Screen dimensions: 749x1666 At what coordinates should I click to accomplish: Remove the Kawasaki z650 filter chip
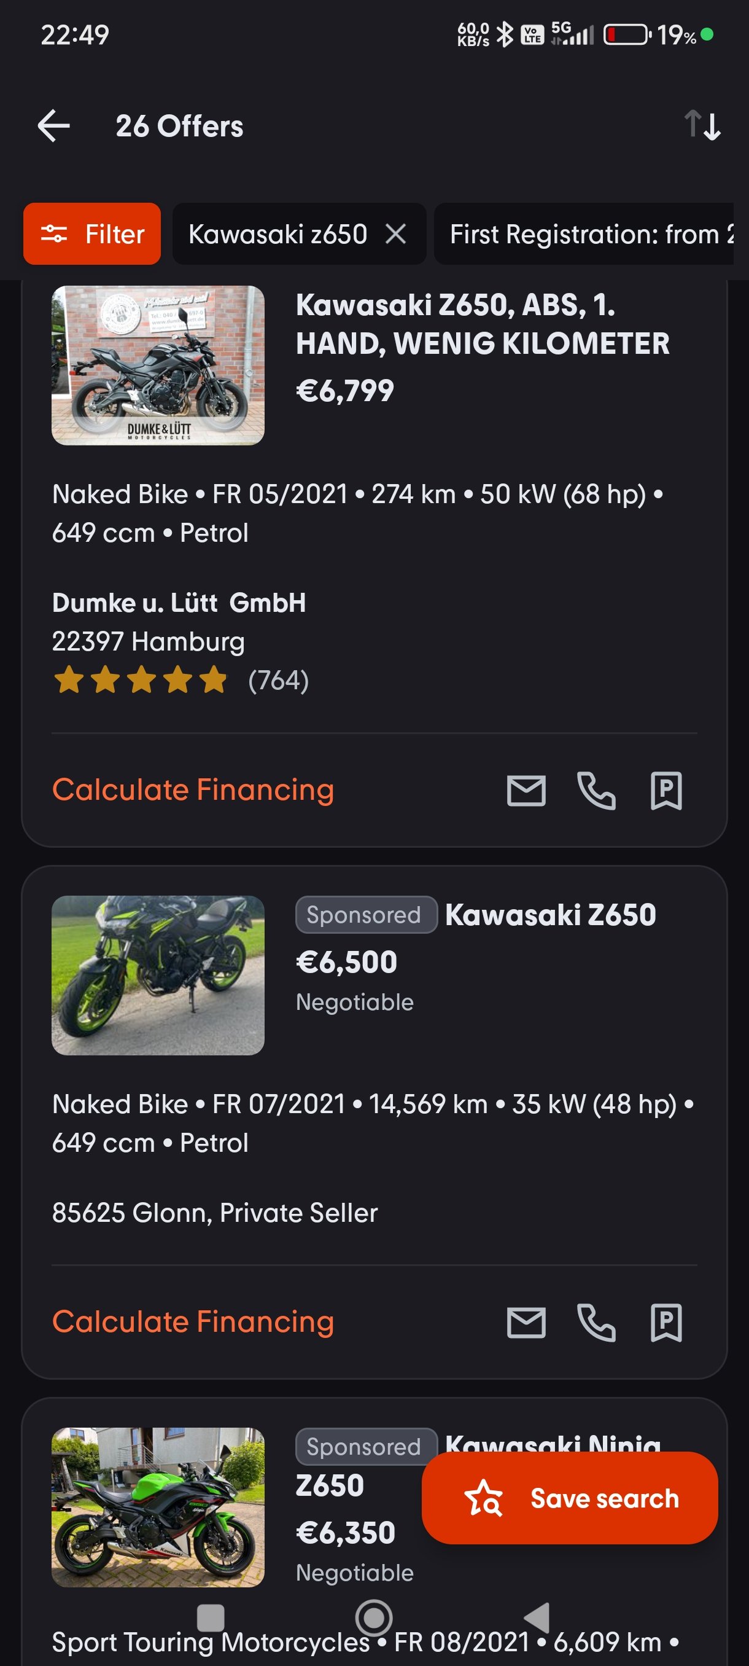[395, 234]
